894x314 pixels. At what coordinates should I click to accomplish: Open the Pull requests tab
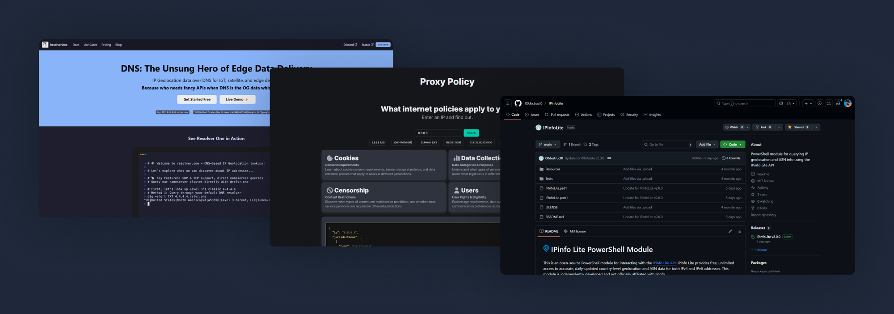pyautogui.click(x=557, y=115)
